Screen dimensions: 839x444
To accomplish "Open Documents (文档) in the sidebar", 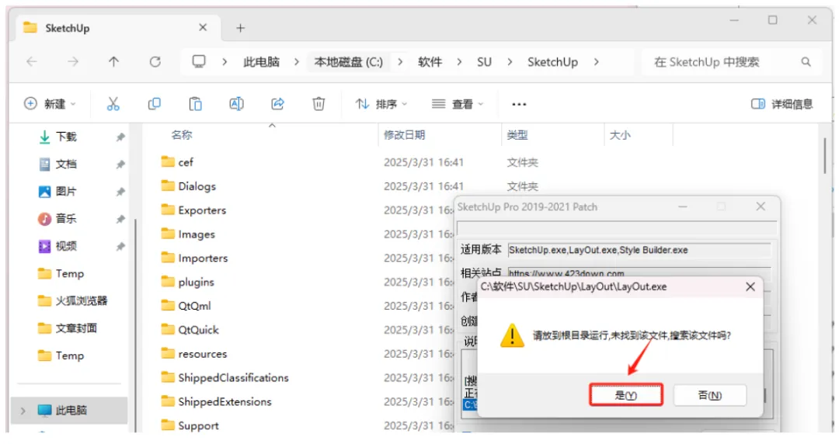I will (x=66, y=165).
